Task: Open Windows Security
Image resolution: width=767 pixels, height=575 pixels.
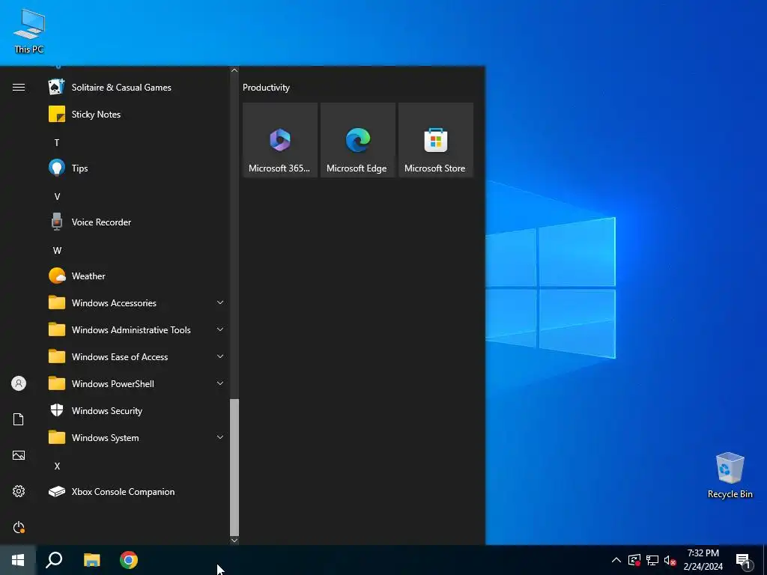Action: [137, 411]
